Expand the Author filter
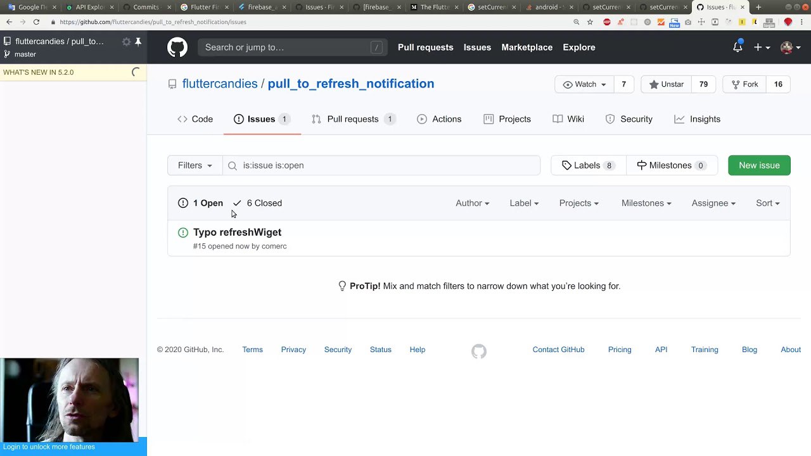811x456 pixels. (473, 203)
